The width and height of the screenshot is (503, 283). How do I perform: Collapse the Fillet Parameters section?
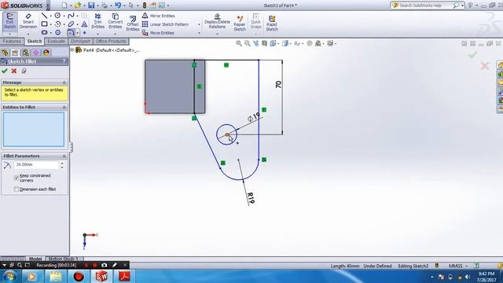pyautogui.click(x=64, y=156)
